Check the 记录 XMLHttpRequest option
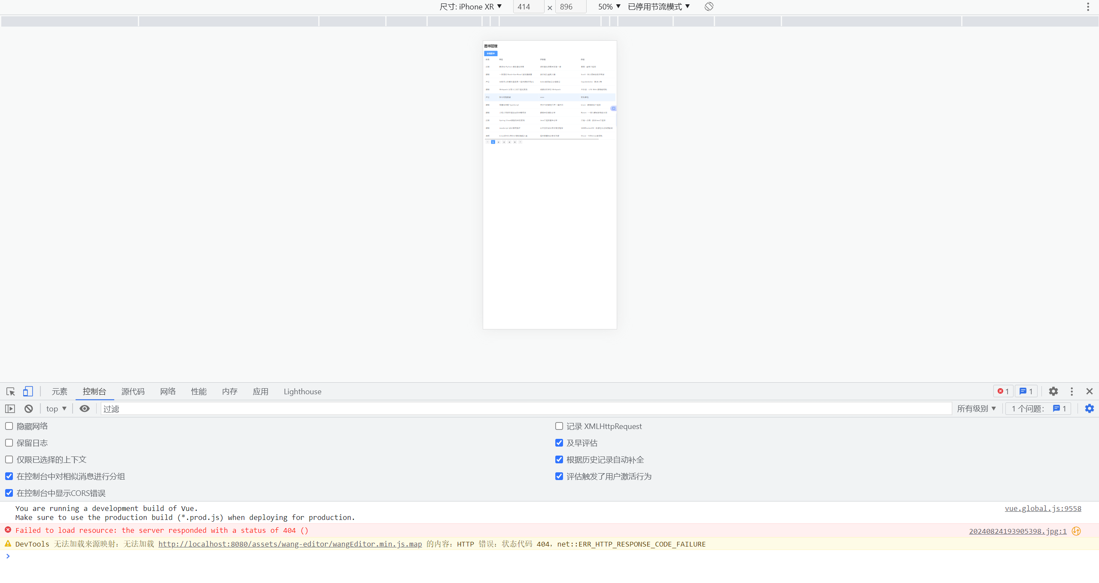 pyautogui.click(x=559, y=426)
